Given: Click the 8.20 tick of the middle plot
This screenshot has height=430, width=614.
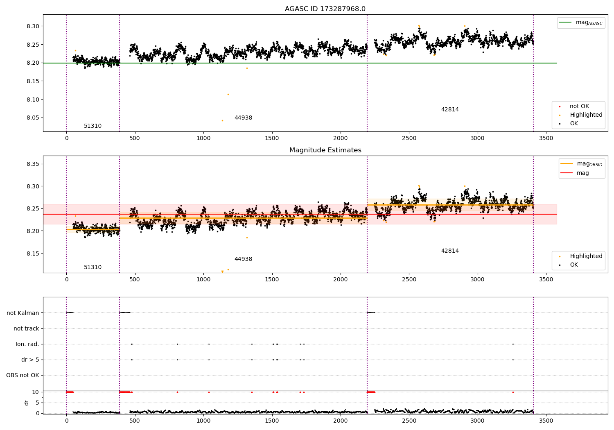Looking at the screenshot, I should tap(32, 231).
